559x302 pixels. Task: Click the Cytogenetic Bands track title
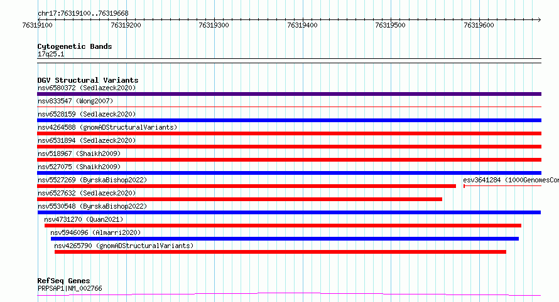pos(75,46)
